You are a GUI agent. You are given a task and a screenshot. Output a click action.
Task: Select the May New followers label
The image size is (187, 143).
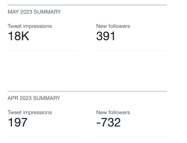pyautogui.click(x=113, y=26)
